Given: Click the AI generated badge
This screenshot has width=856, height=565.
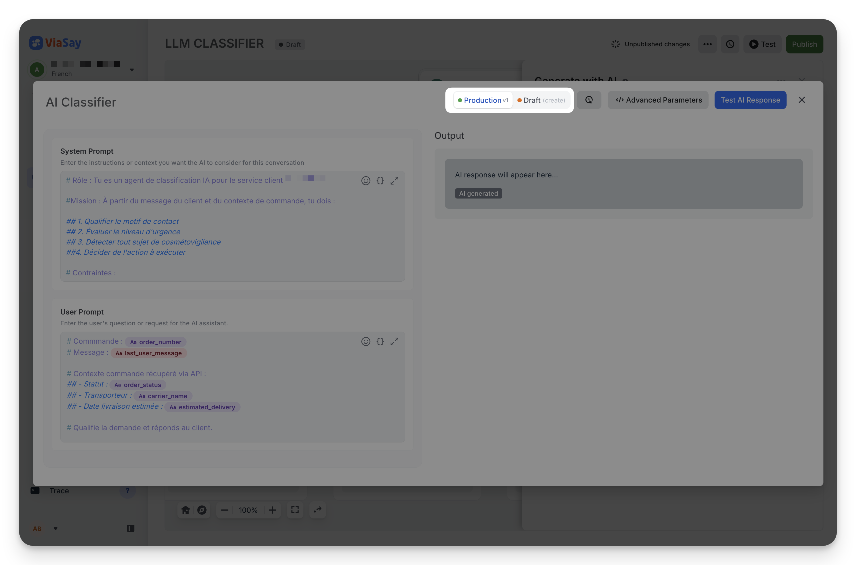Looking at the screenshot, I should [478, 193].
